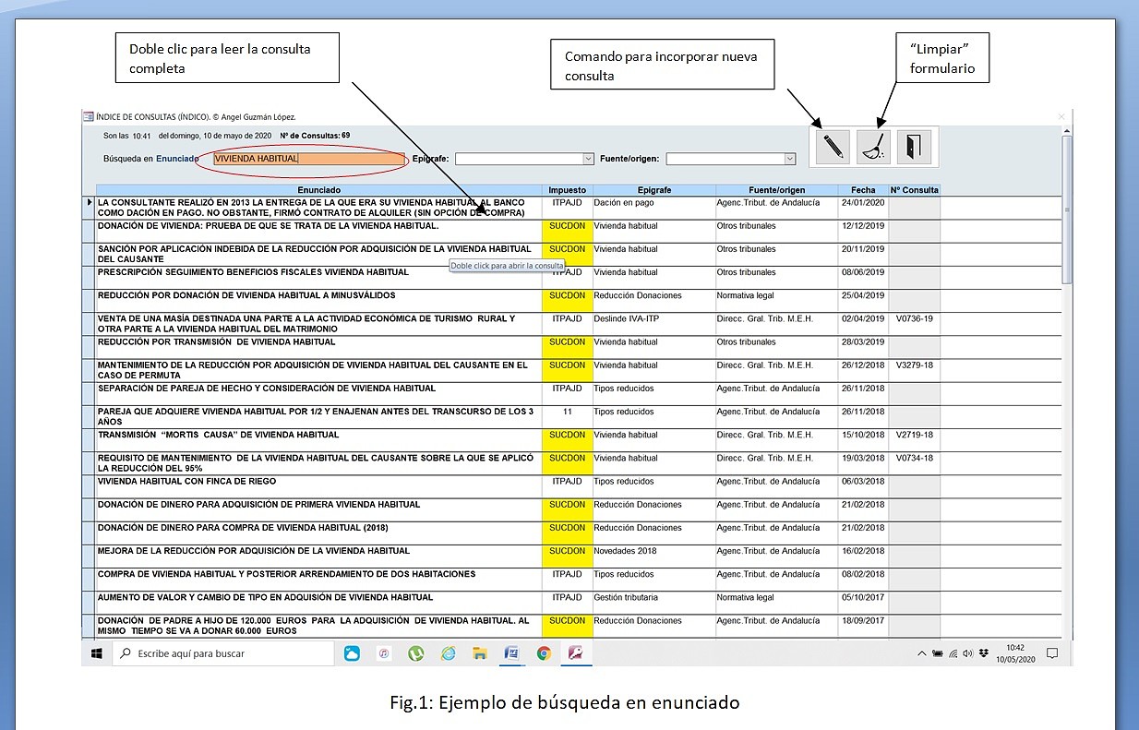This screenshot has height=730, width=1139.
Task: Click the taskbar search box 'Escribe aquí para buscar'
Action: click(x=222, y=653)
